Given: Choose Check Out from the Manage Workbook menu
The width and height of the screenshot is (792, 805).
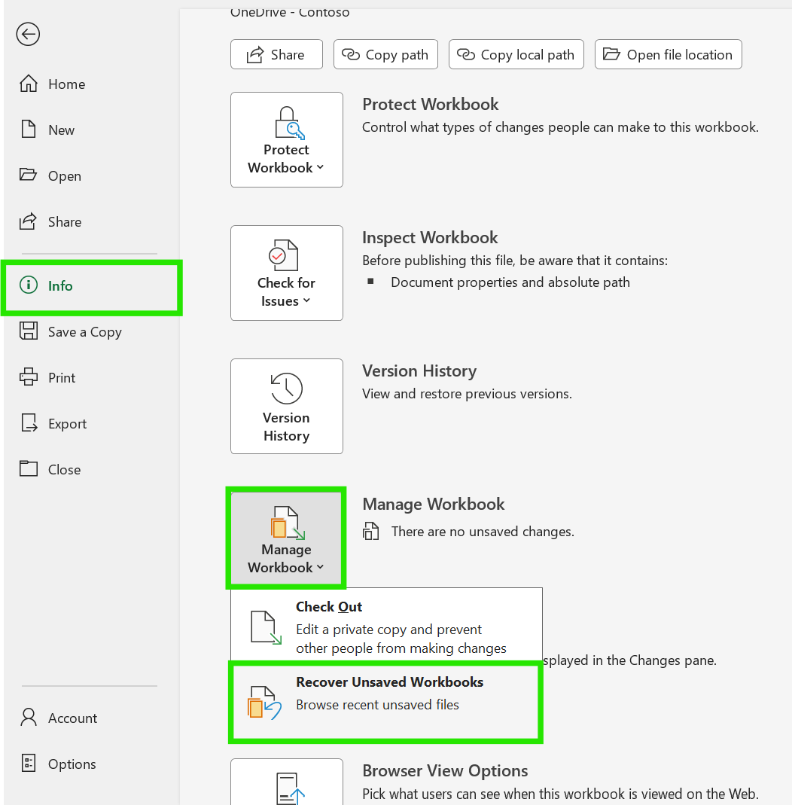Looking at the screenshot, I should [x=386, y=626].
